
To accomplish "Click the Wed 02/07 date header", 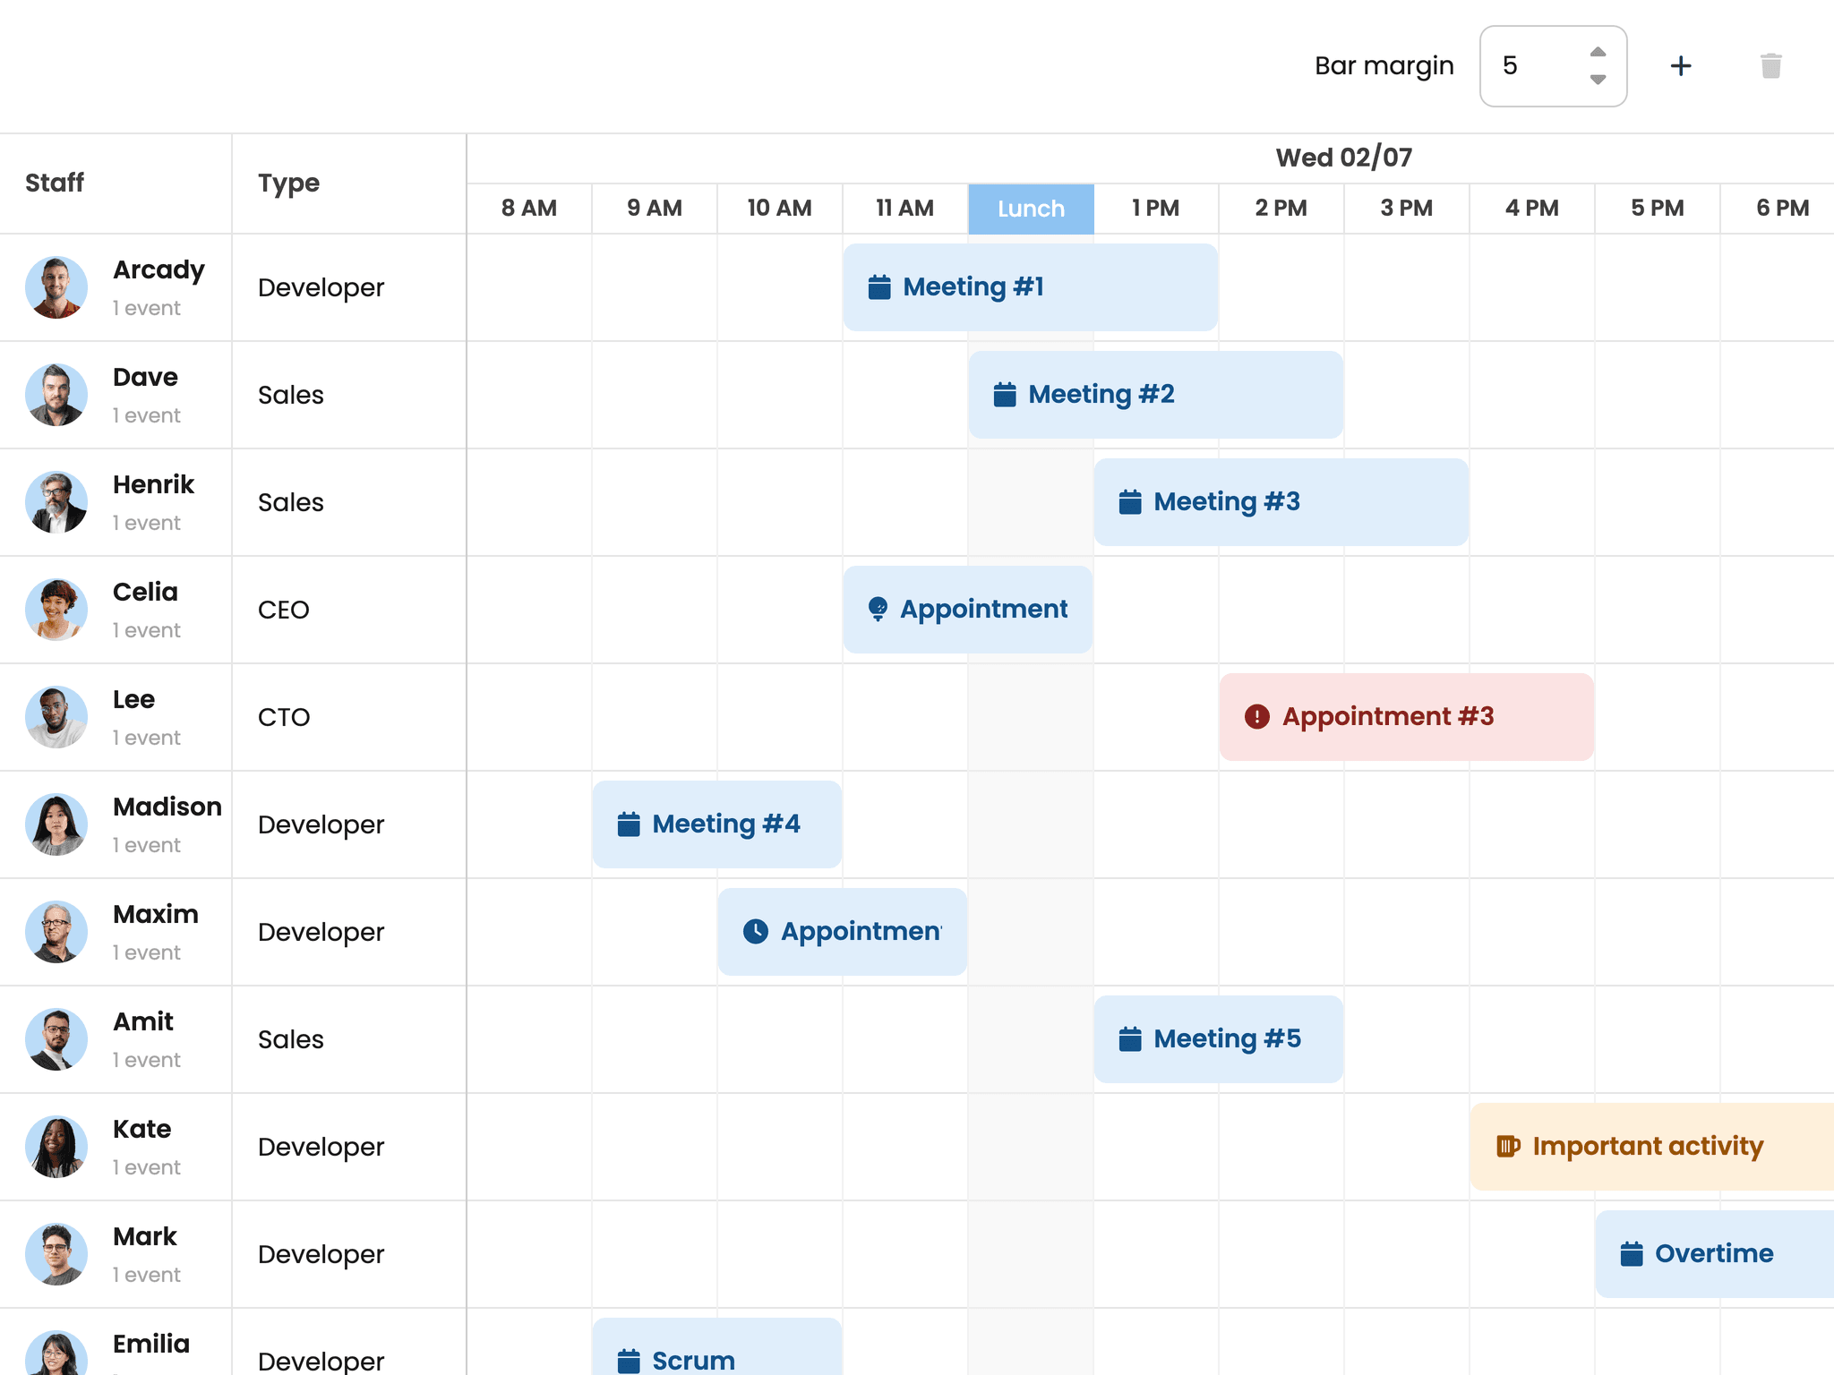I will click(x=1342, y=157).
